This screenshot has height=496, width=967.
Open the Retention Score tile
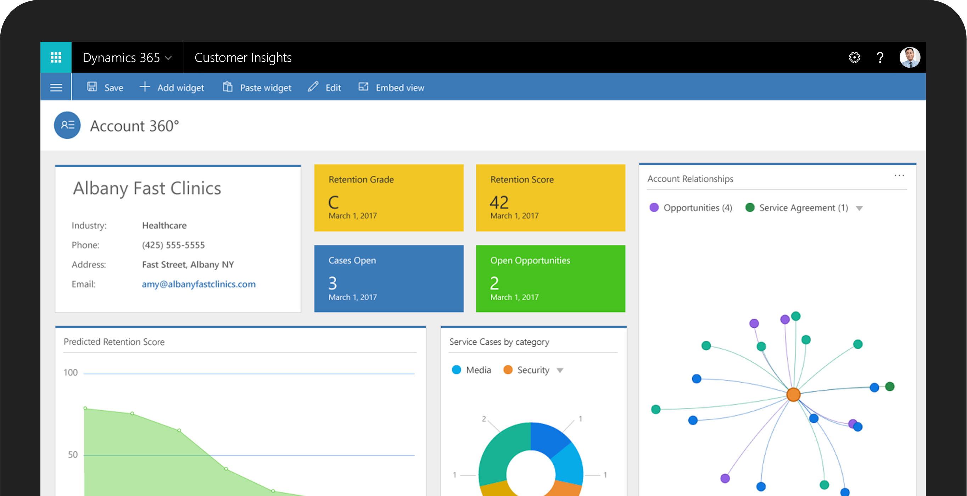551,198
